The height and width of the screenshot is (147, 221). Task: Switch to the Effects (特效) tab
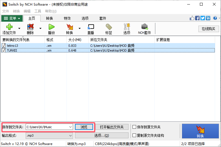click(67, 18)
